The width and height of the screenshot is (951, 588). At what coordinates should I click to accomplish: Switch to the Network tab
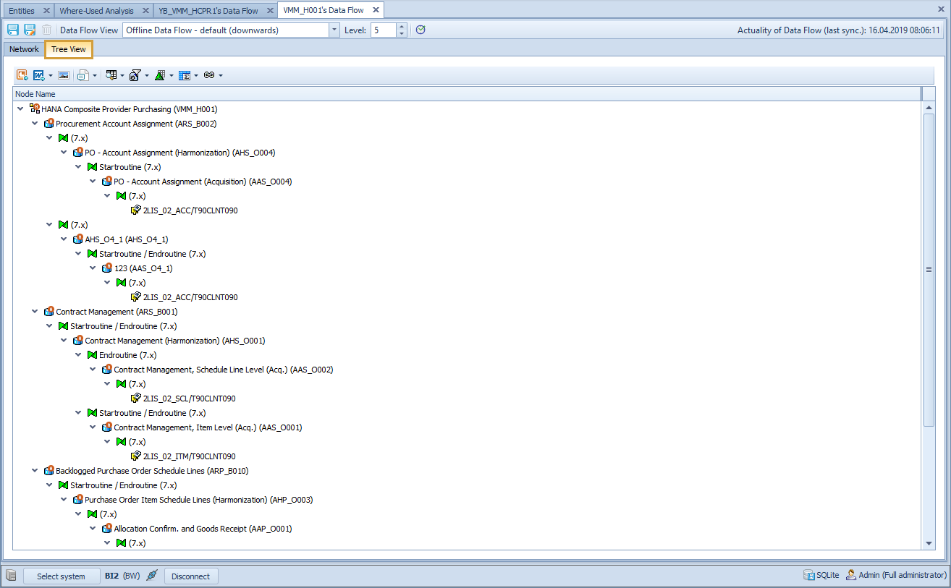click(24, 49)
